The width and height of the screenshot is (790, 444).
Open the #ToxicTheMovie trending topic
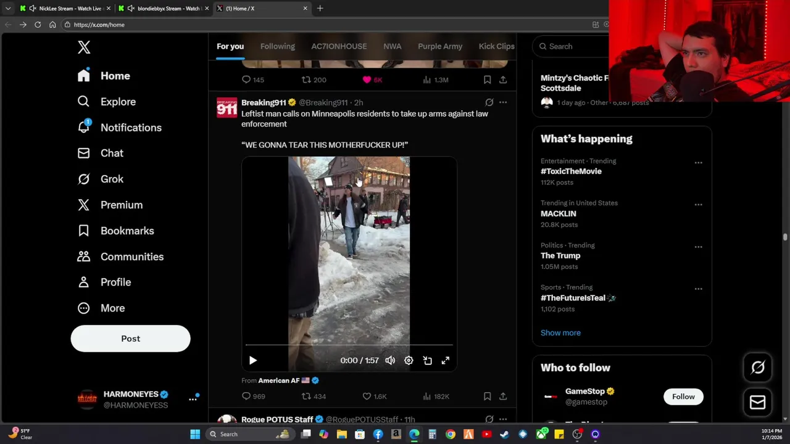click(571, 171)
